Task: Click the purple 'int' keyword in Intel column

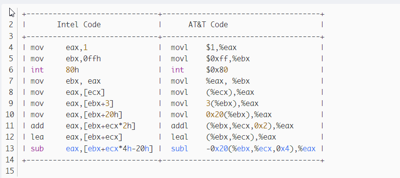Action: [x=37, y=70]
